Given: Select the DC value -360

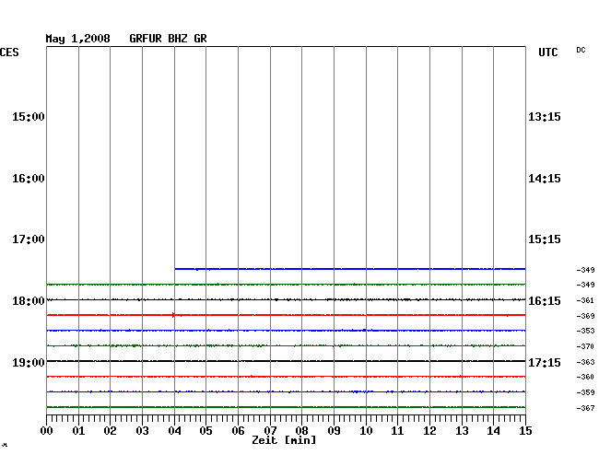Looking at the screenshot, I should click(x=585, y=377).
